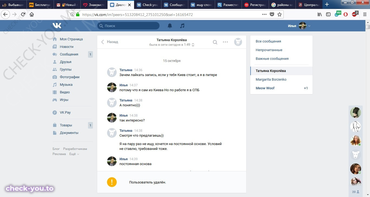The height and width of the screenshot is (197, 370).
Task: Open Firefox hamburger menu
Action: (x=364, y=14)
